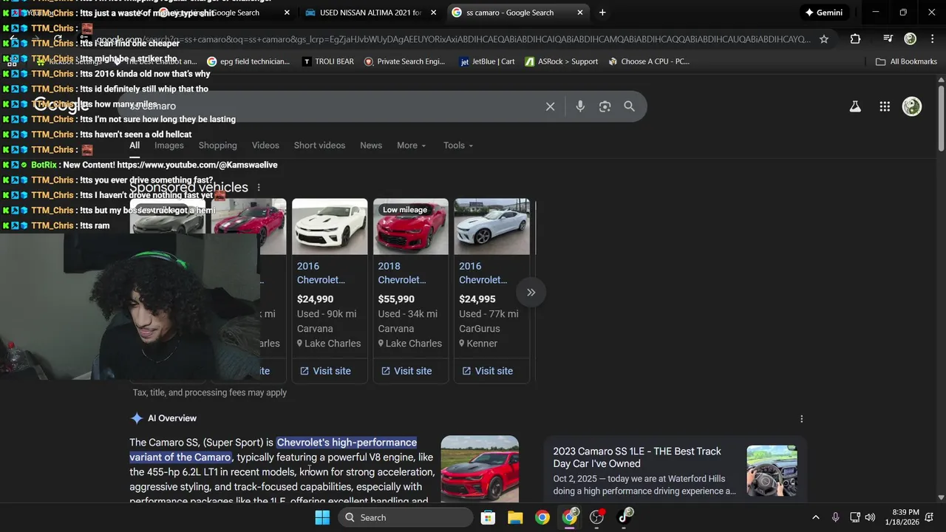946x532 pixels.
Task: Open AI Overview three-dot options menu
Action: (801, 419)
